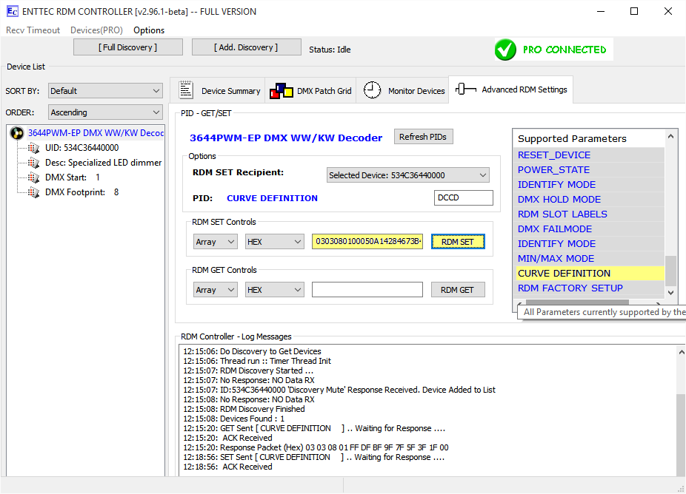Screen dimensions: 686x494
Task: Click the Device Summary notepad icon
Action: coord(186,90)
